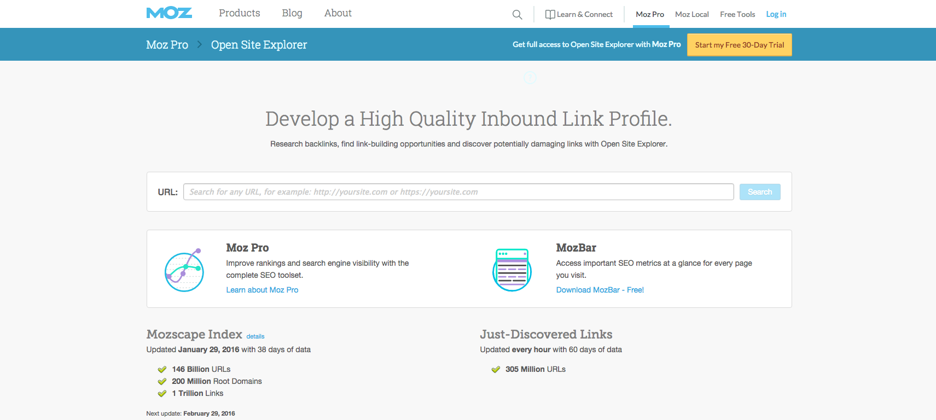Click the breadcrumb chevron after Moz Pro
The image size is (936, 420).
(200, 44)
